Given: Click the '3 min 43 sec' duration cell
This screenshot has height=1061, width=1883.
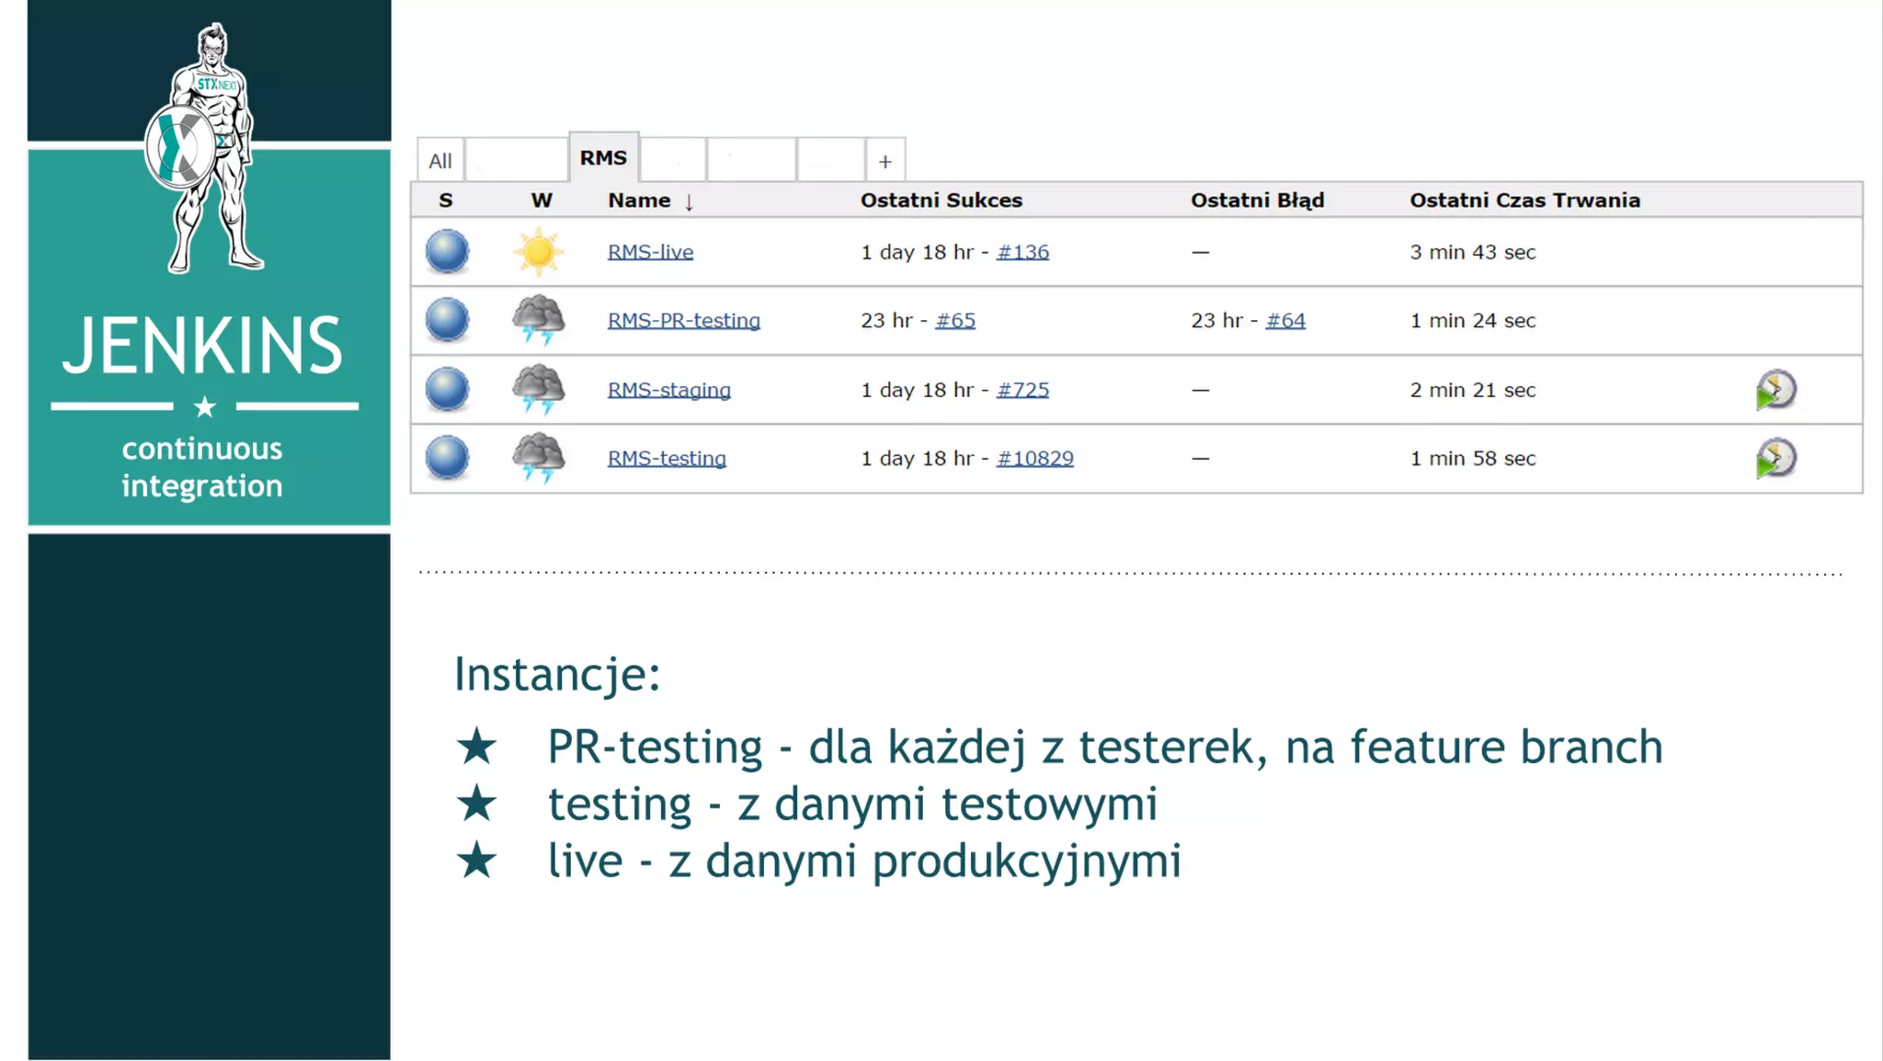Looking at the screenshot, I should click(x=1473, y=252).
